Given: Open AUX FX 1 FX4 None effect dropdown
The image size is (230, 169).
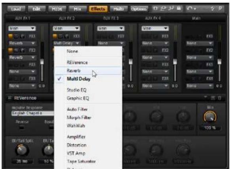Looking at the screenshot, I should (22, 85).
